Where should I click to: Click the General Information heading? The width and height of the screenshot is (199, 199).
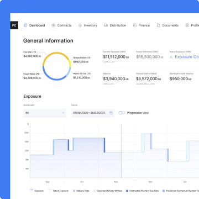click(x=48, y=40)
